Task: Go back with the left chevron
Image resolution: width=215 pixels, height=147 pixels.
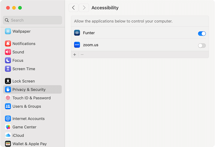Action: pos(74,8)
